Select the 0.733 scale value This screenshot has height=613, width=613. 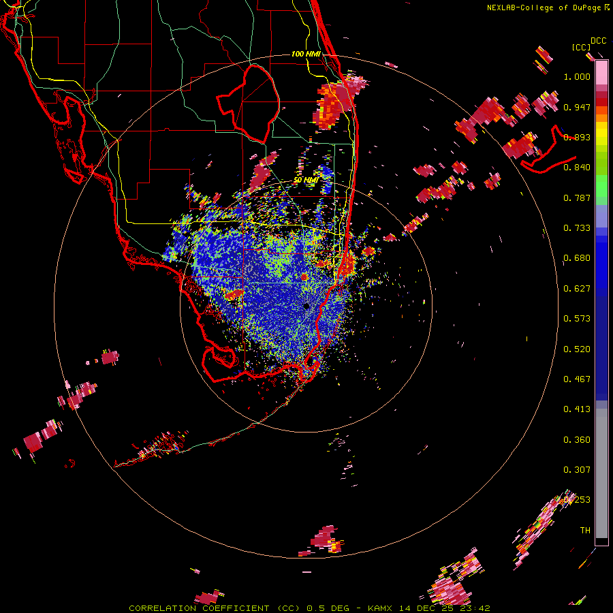click(x=577, y=228)
